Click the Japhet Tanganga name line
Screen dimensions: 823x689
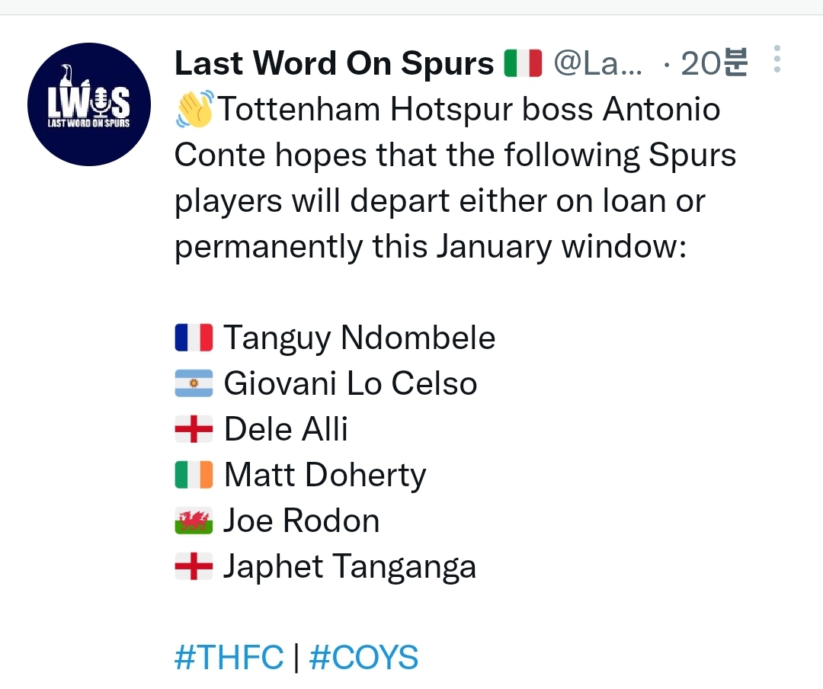point(349,566)
